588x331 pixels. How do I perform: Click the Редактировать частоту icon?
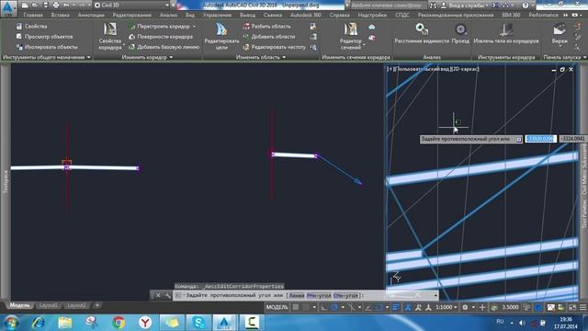coord(246,47)
